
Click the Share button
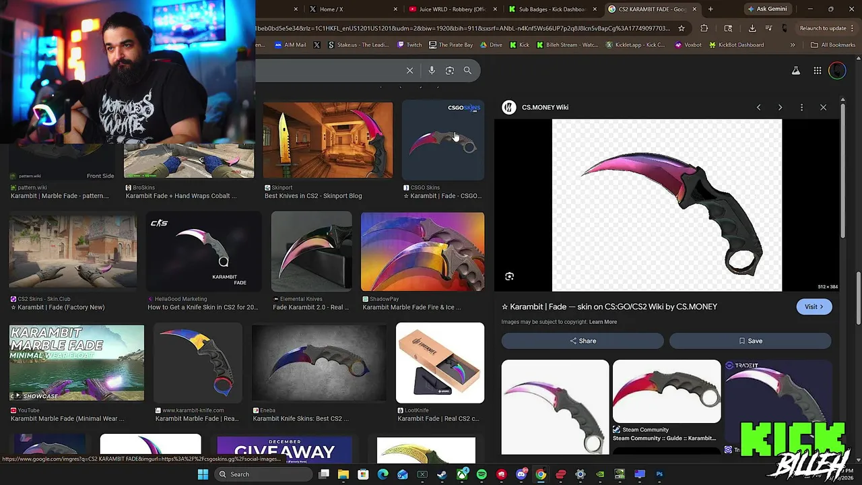coord(583,341)
